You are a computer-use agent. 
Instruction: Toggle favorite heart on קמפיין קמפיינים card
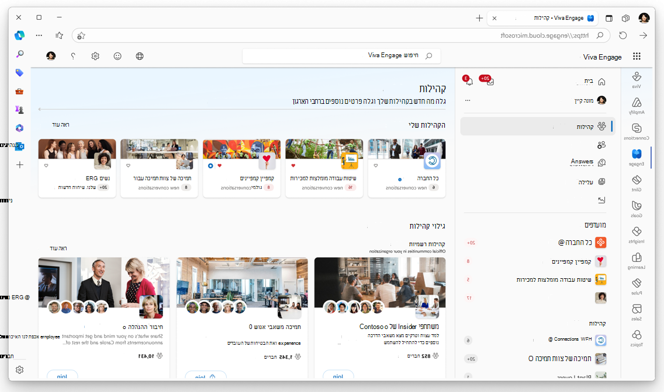pos(219,166)
